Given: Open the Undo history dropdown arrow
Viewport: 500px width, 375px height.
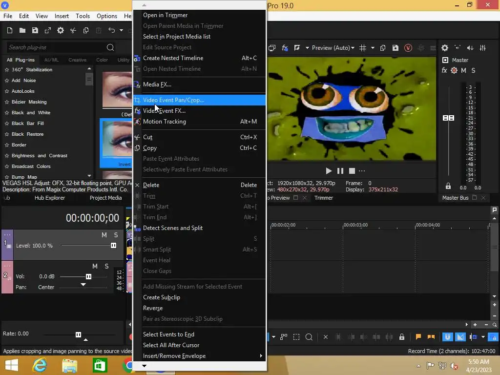Looking at the screenshot, I should pyautogui.click(x=121, y=30).
